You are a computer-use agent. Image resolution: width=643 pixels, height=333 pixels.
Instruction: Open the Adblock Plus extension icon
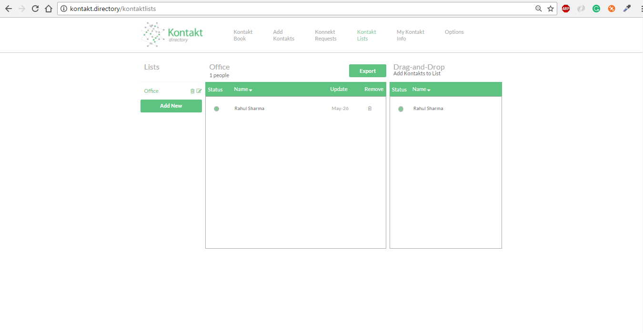(x=566, y=9)
